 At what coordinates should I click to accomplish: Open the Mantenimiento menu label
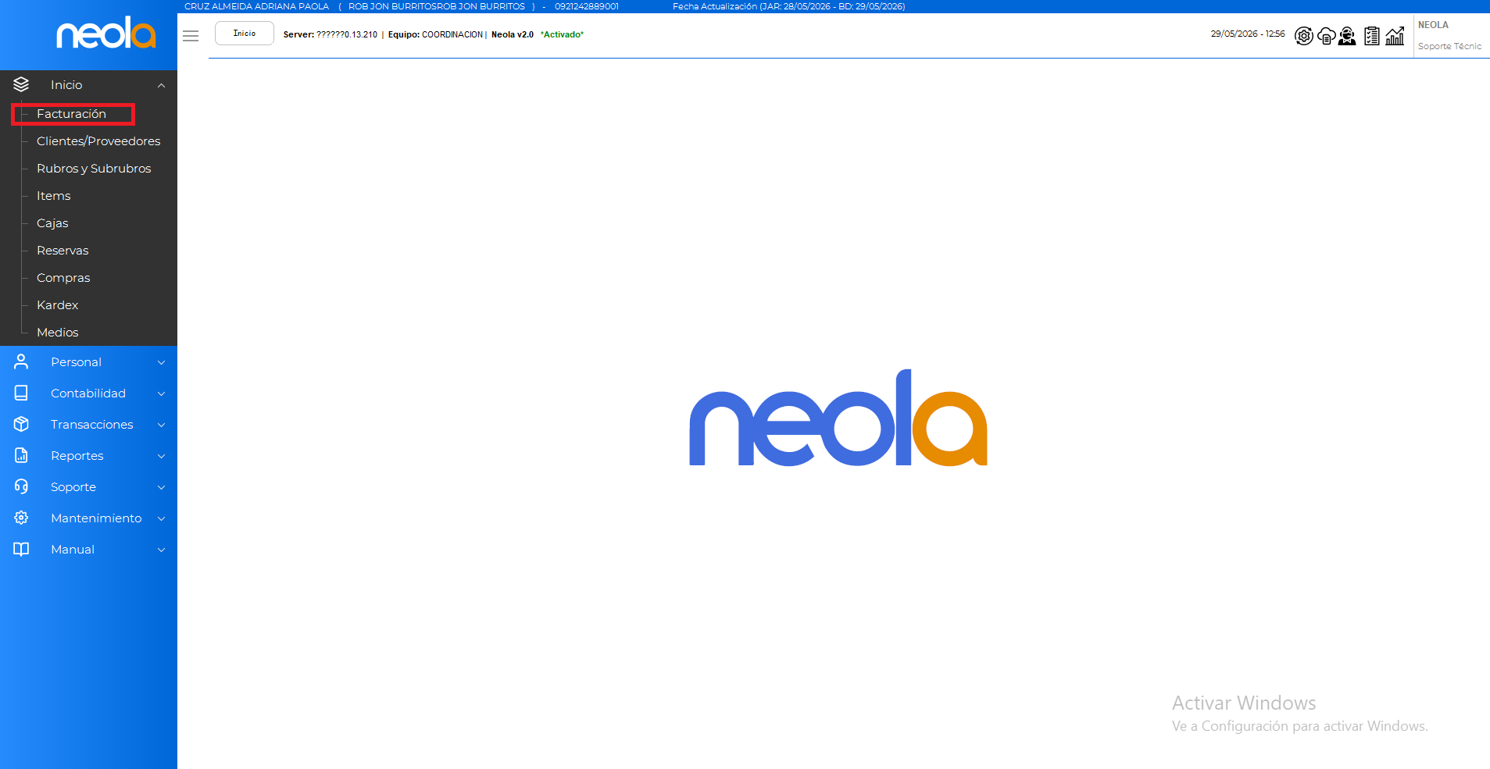point(96,518)
